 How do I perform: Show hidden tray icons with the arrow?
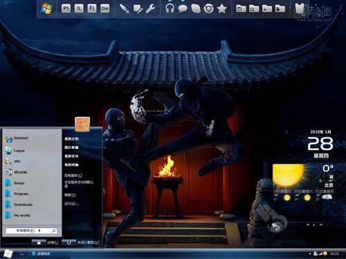click(310, 254)
